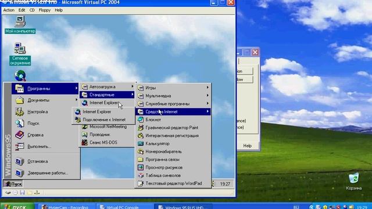Screen dimensions: 372x209
Task: Open the Floppy menu in Virtual PC
Action: tap(45, 10)
